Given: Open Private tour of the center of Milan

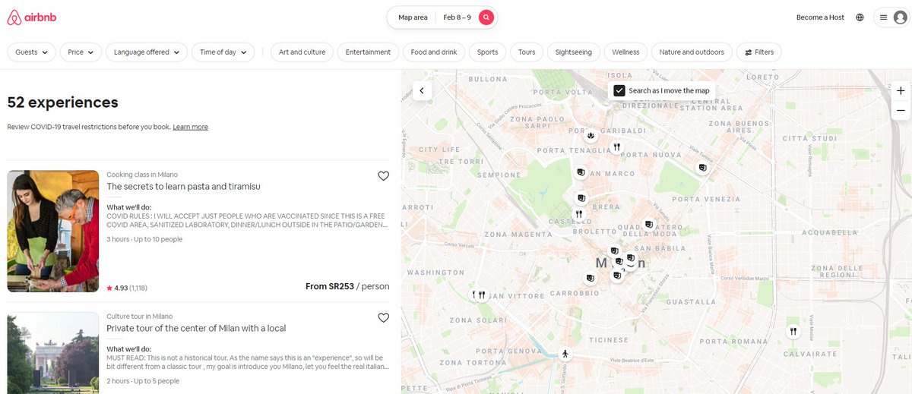Looking at the screenshot, I should (196, 329).
